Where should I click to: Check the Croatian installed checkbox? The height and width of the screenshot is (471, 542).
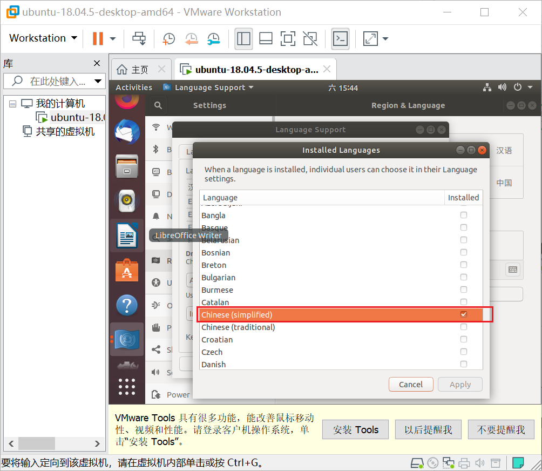coord(464,339)
